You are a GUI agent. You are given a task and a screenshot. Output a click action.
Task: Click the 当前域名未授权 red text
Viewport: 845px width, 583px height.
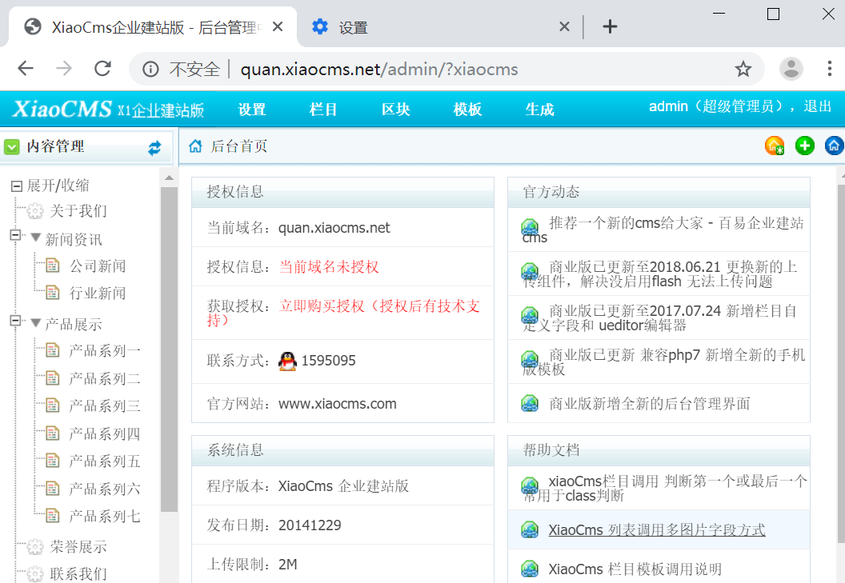[x=329, y=267]
